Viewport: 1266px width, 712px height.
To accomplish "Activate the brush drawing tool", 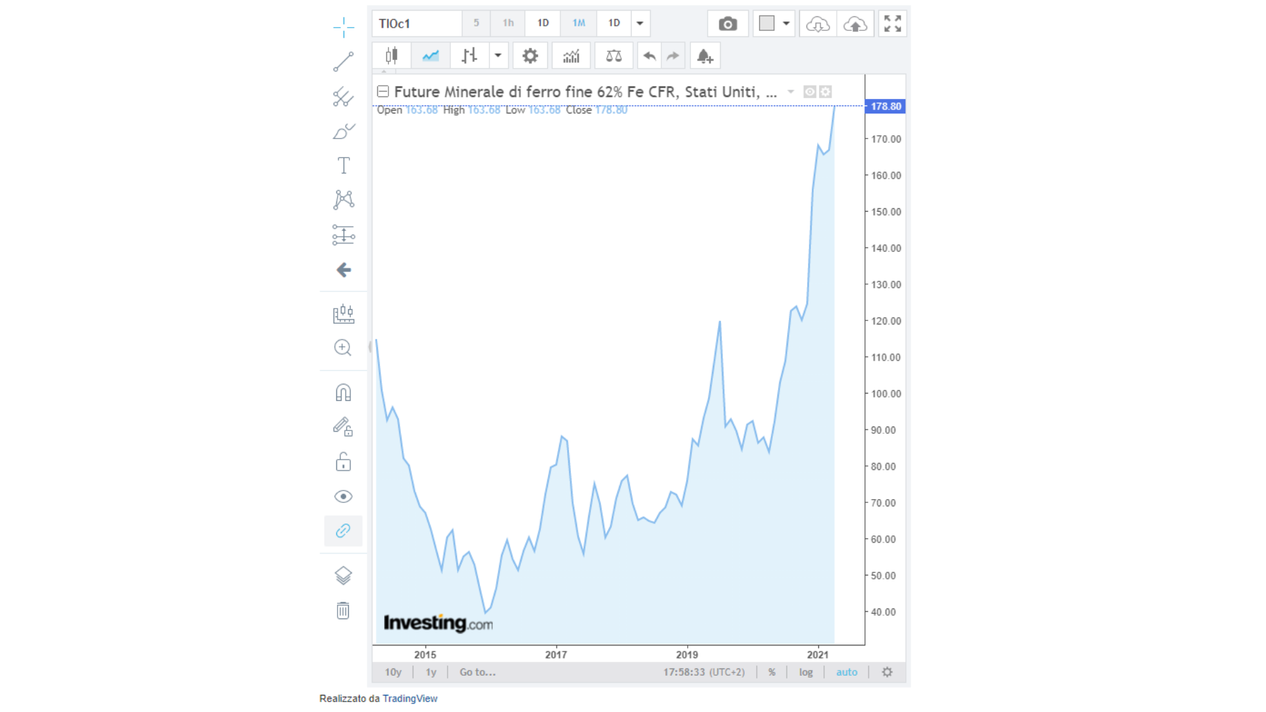I will [x=343, y=131].
